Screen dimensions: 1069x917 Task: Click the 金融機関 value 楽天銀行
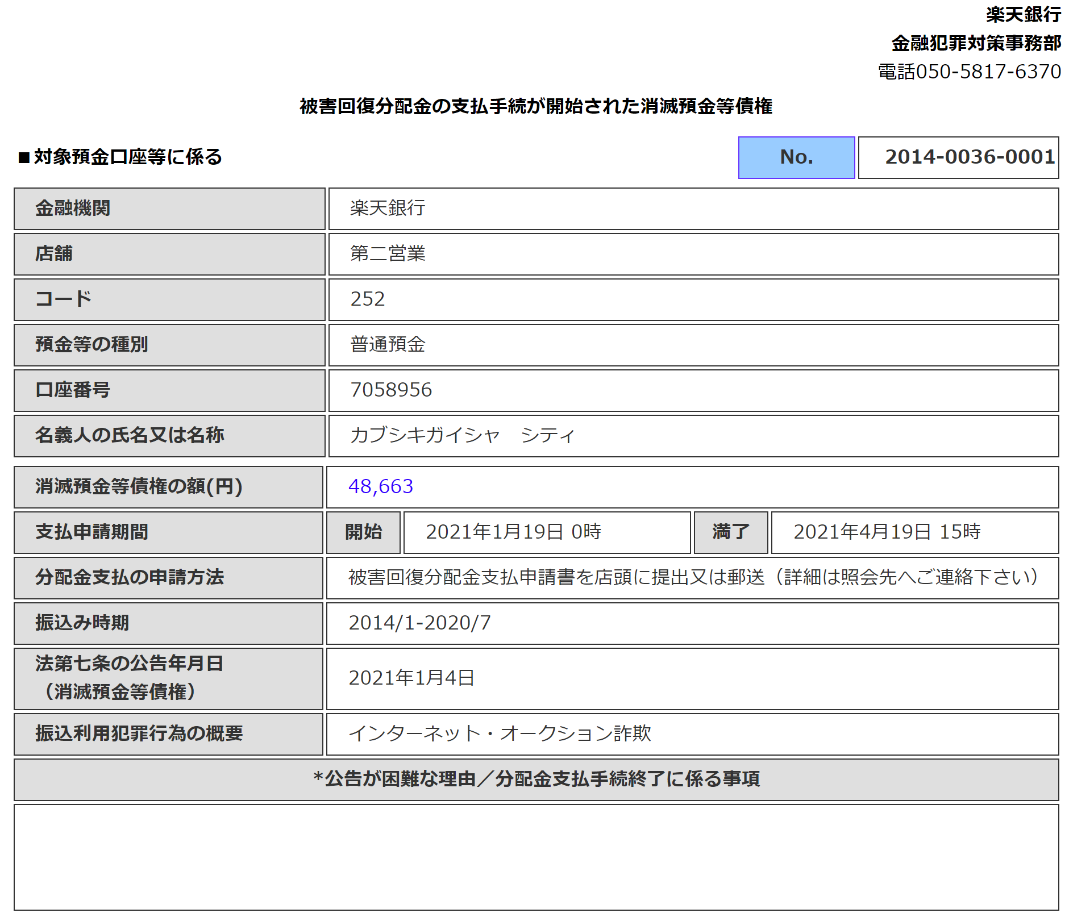click(x=388, y=208)
